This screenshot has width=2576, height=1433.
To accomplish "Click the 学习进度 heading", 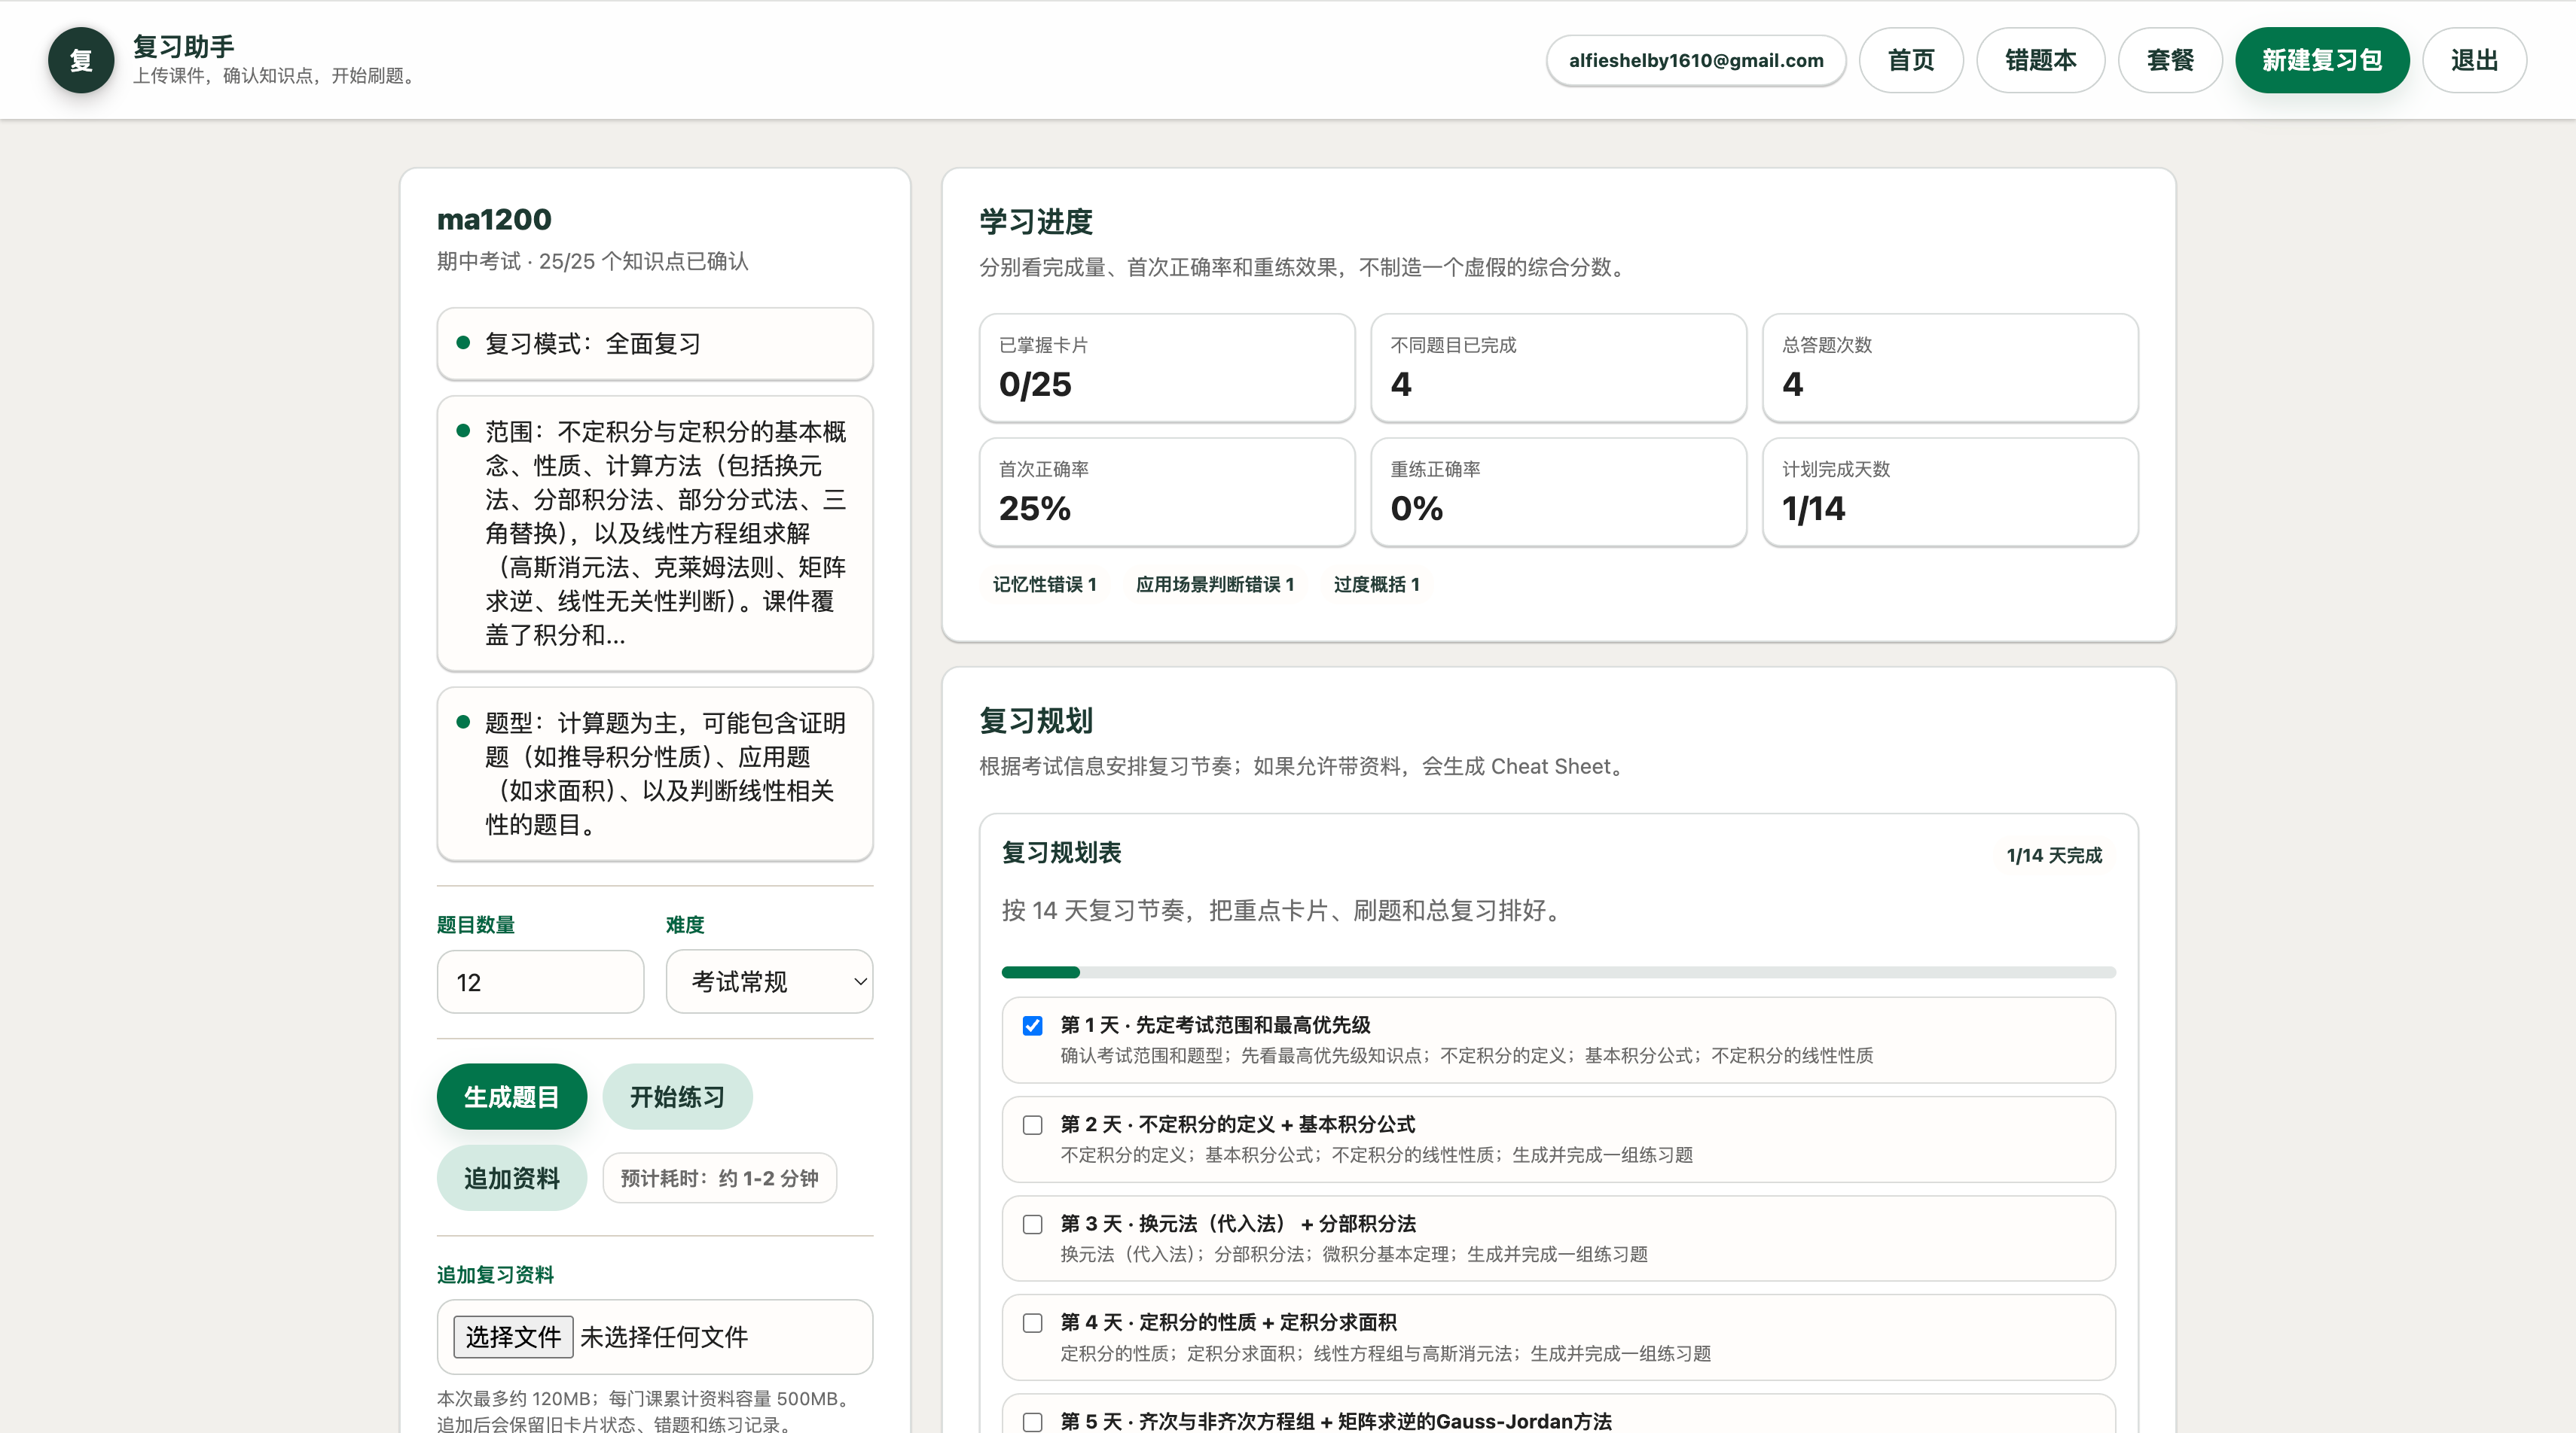I will point(1036,222).
